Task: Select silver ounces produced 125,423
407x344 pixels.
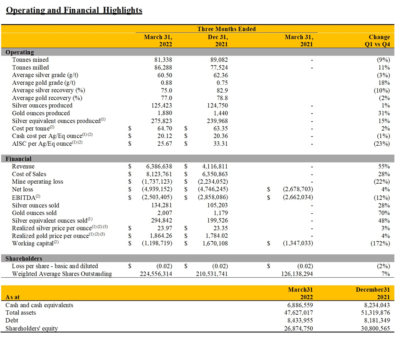Action: tap(162, 105)
